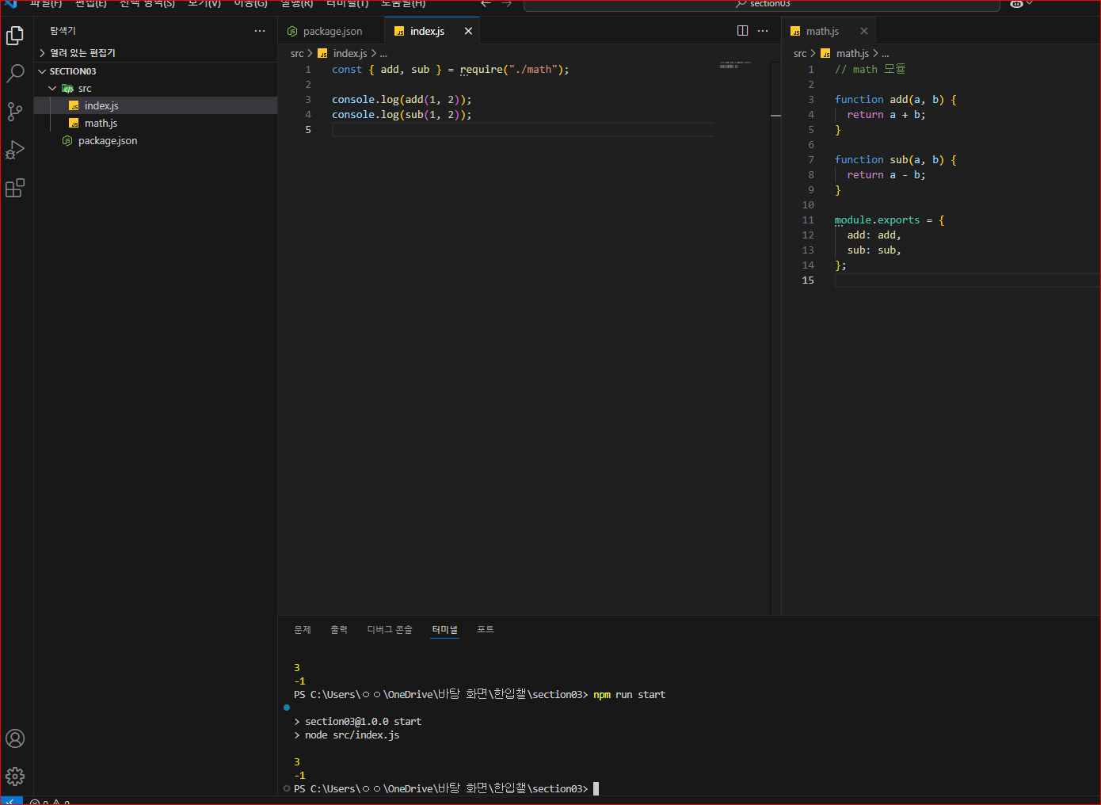Click src breadcrumb in index.js editor

(297, 54)
